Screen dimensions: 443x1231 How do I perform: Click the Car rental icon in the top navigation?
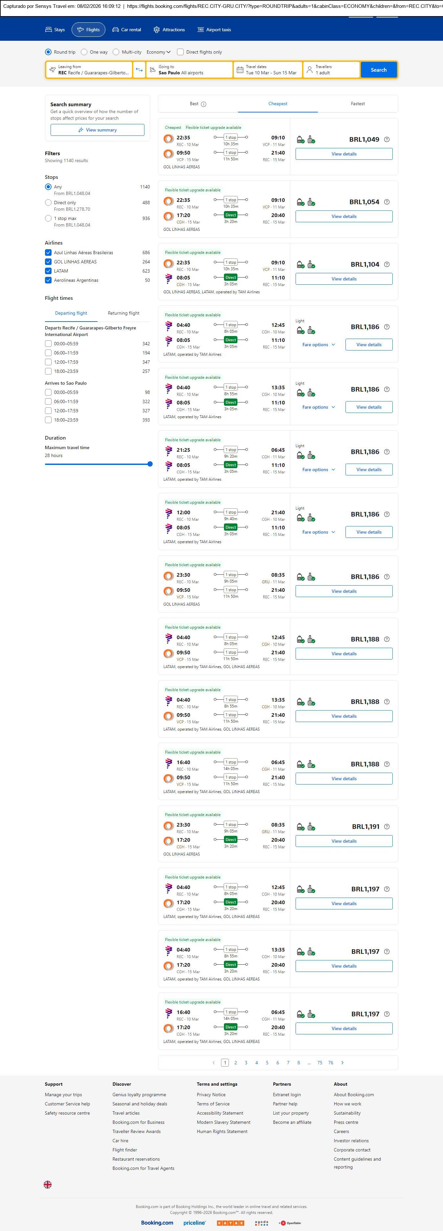[x=116, y=30]
